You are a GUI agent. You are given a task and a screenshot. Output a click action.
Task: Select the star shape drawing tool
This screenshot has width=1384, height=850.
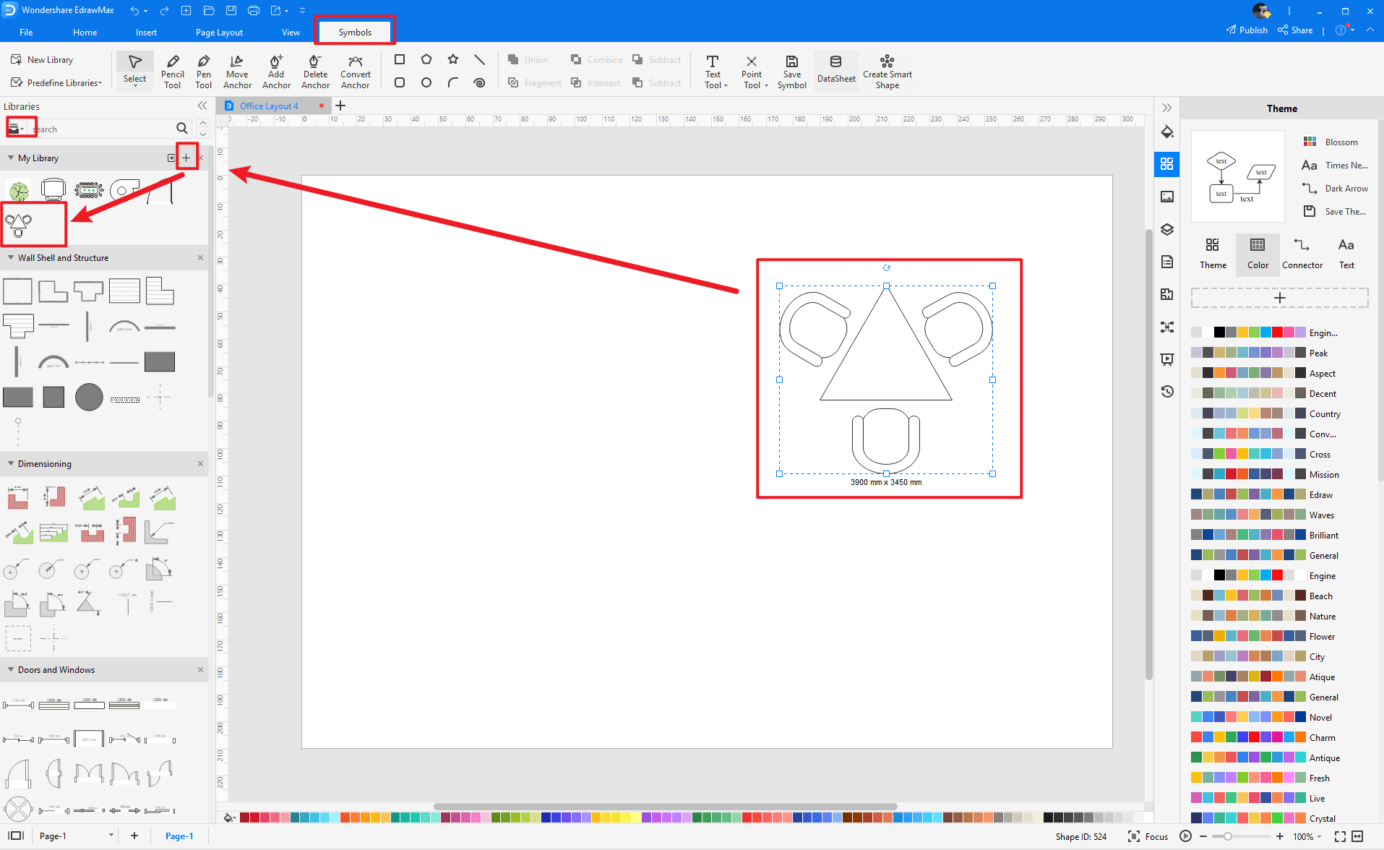point(453,59)
